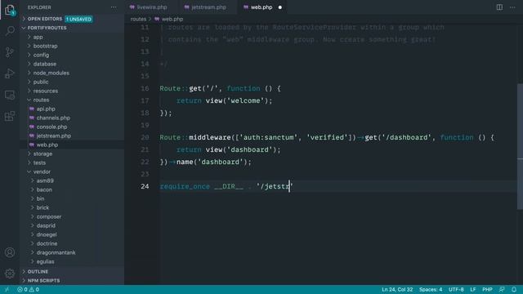Click the api.php file icon

(x=32, y=109)
